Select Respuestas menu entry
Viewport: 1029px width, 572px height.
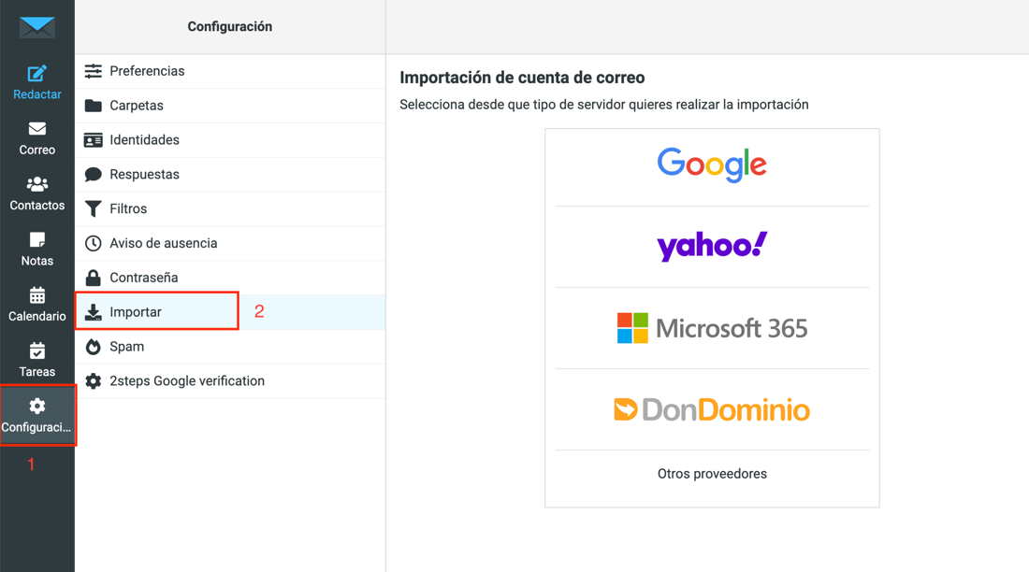tap(144, 175)
